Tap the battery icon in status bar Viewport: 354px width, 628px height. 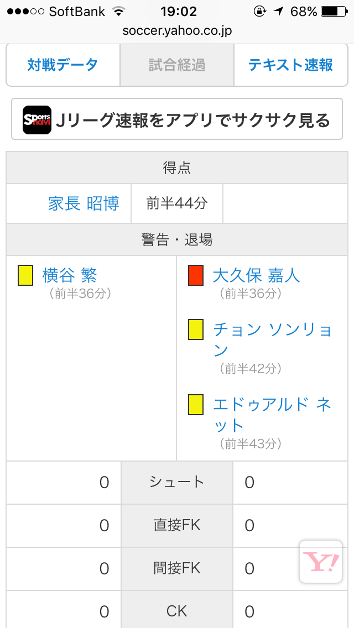pyautogui.click(x=335, y=12)
